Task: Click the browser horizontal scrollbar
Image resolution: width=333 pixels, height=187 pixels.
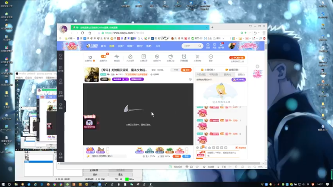Action: [160, 163]
